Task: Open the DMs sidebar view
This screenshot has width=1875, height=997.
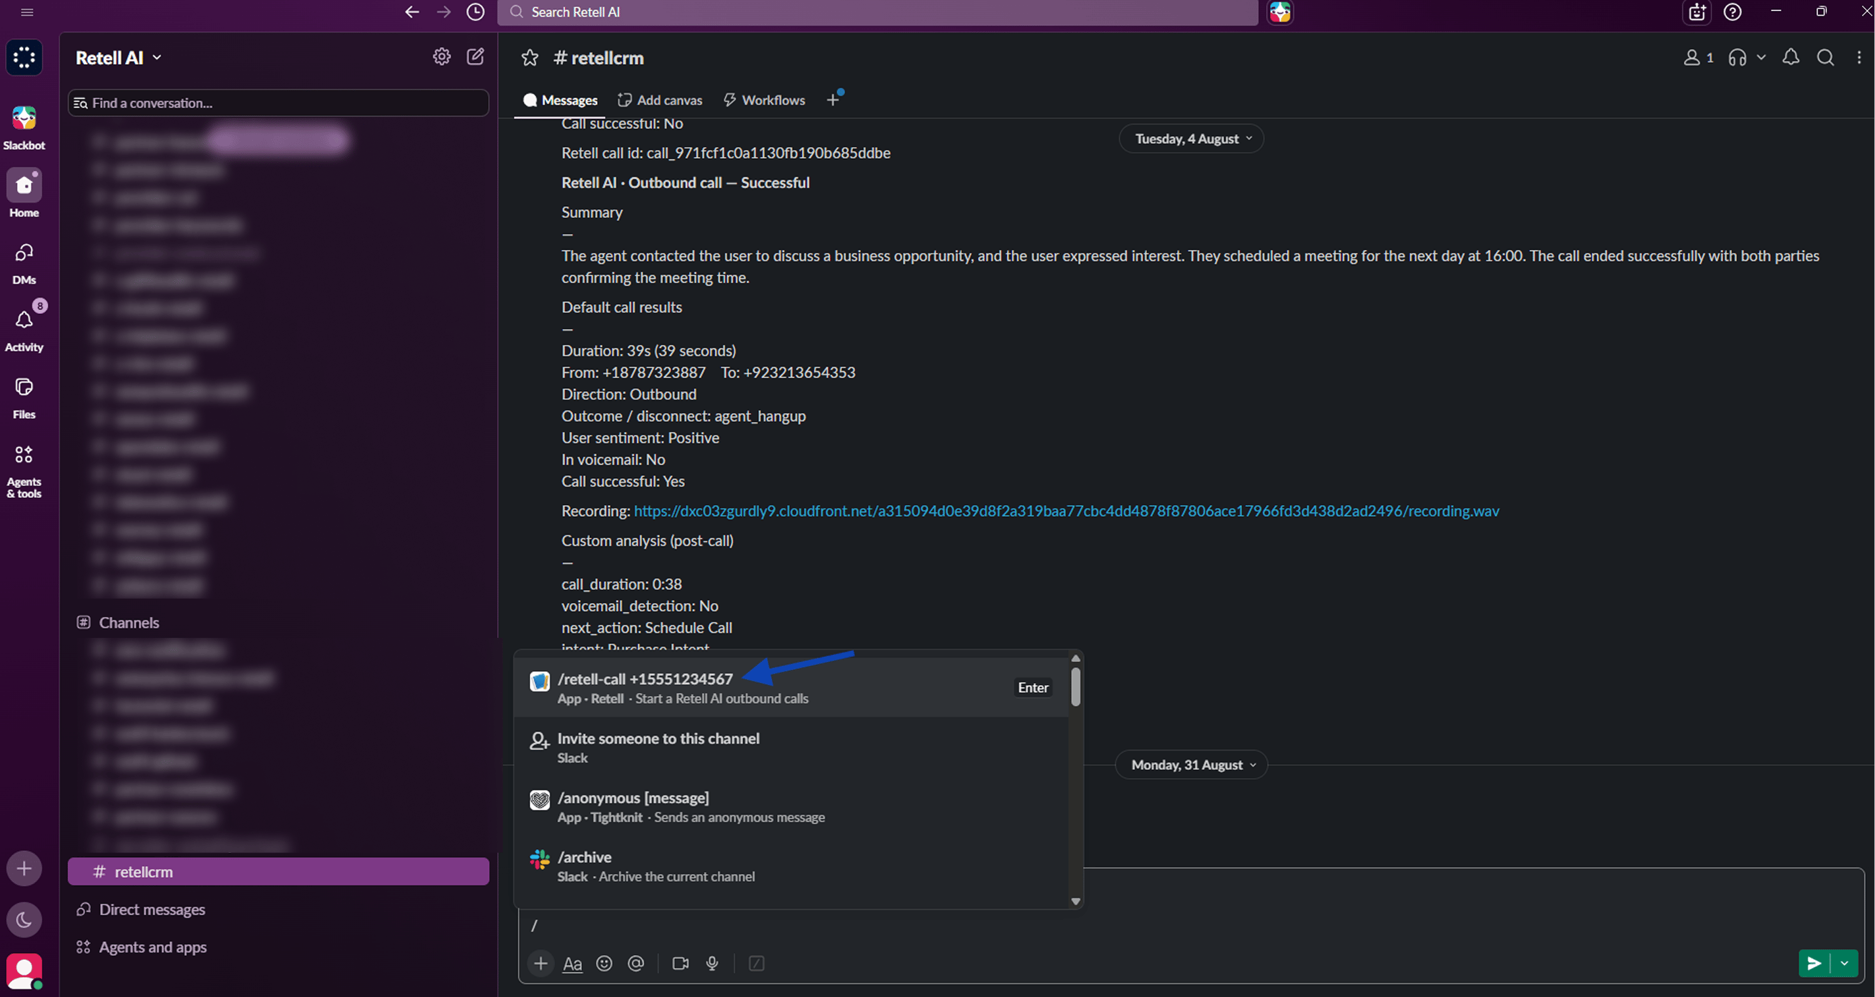Action: [x=24, y=262]
